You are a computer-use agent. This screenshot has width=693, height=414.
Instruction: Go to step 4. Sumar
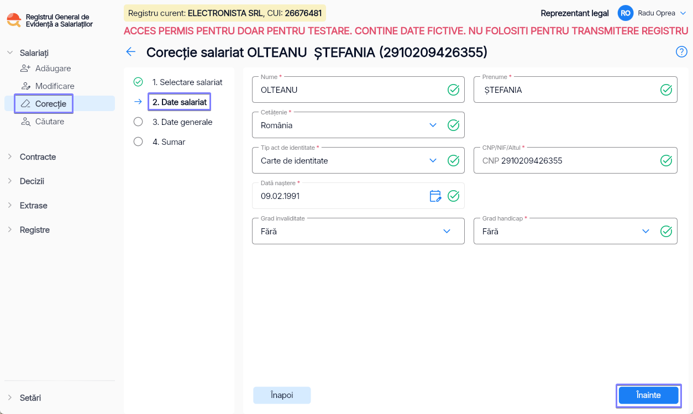(169, 142)
